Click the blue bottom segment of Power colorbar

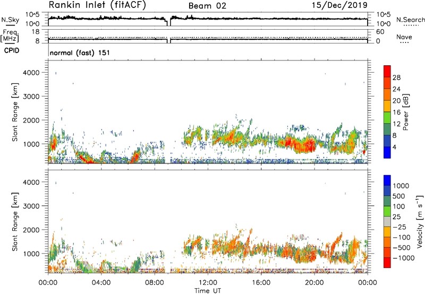click(x=387, y=152)
